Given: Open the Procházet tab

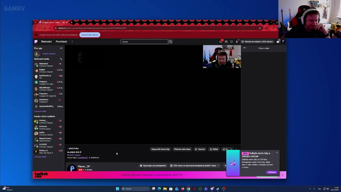Looking at the screenshot, I should coord(61,42).
